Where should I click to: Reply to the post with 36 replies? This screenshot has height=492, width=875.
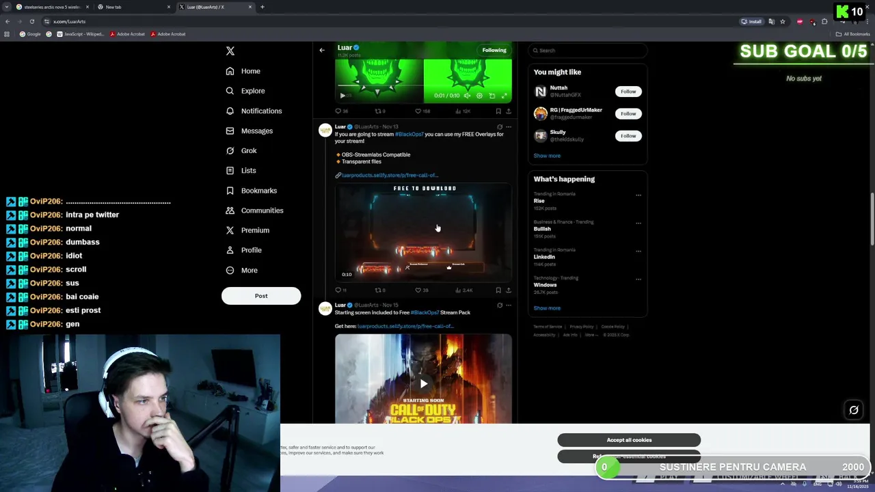[341, 111]
